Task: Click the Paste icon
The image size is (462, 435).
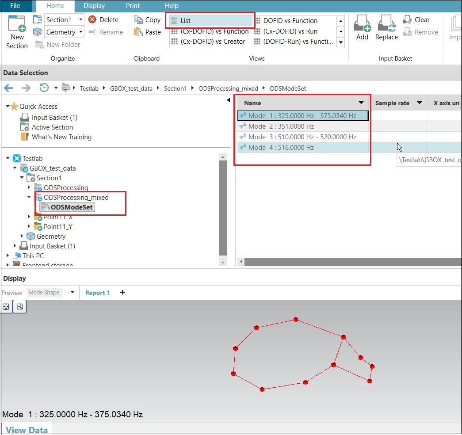Action: 146,31
